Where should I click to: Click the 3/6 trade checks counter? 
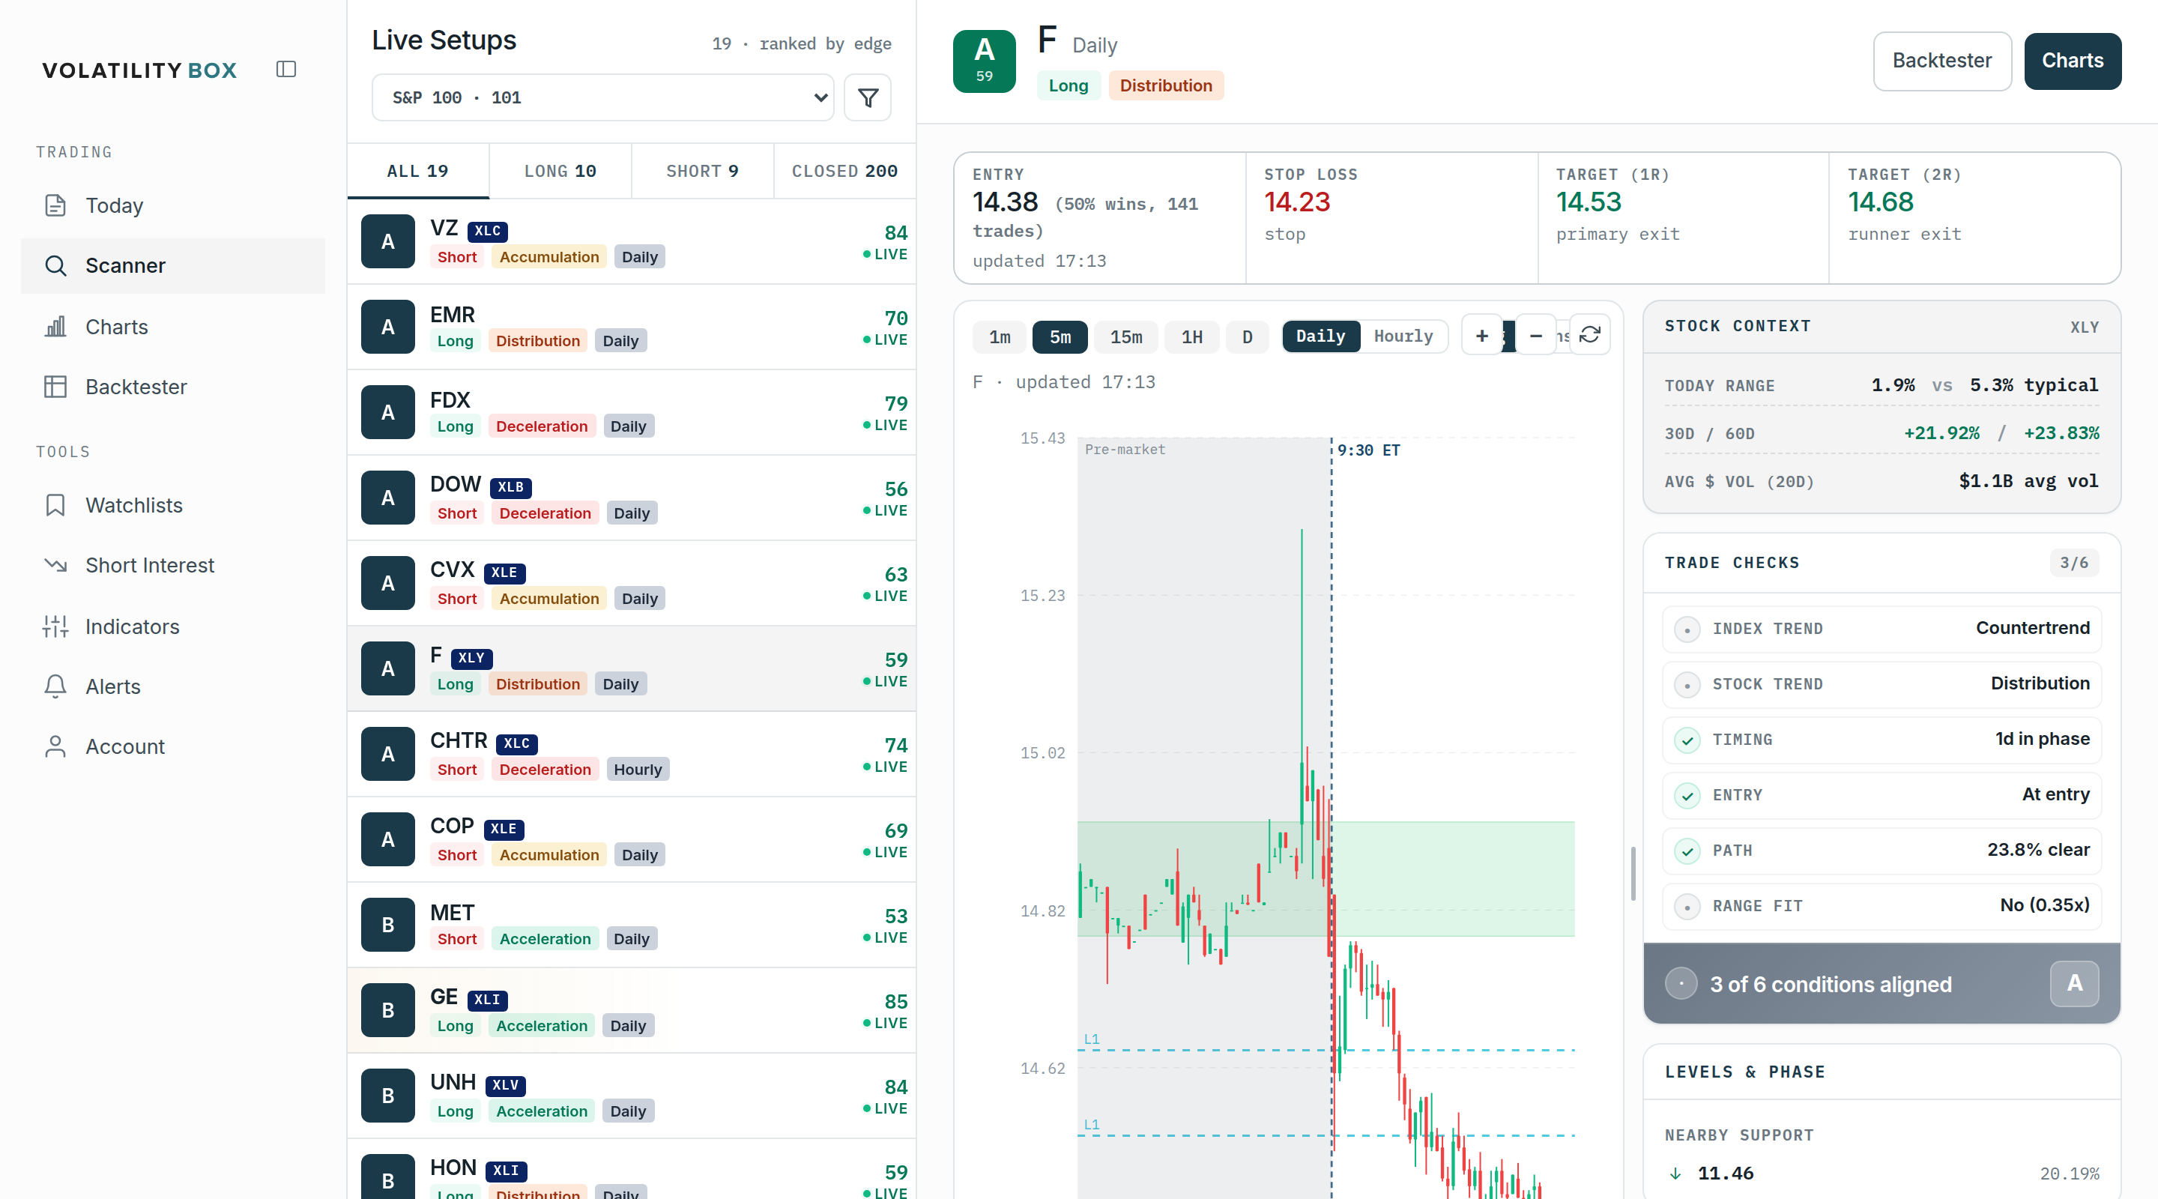2073,563
